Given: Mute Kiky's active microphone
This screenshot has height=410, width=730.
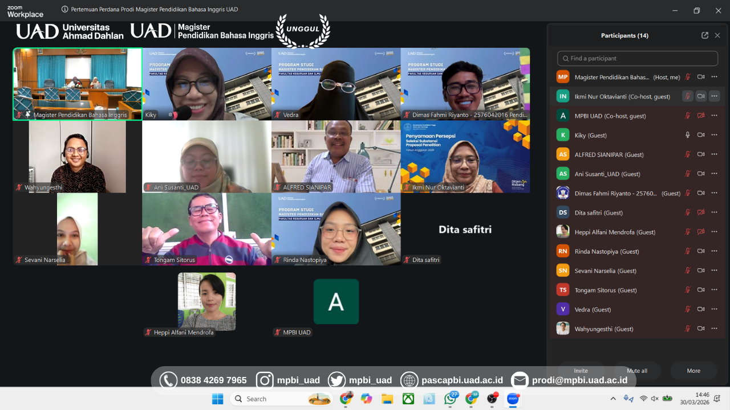Looking at the screenshot, I should [x=687, y=135].
